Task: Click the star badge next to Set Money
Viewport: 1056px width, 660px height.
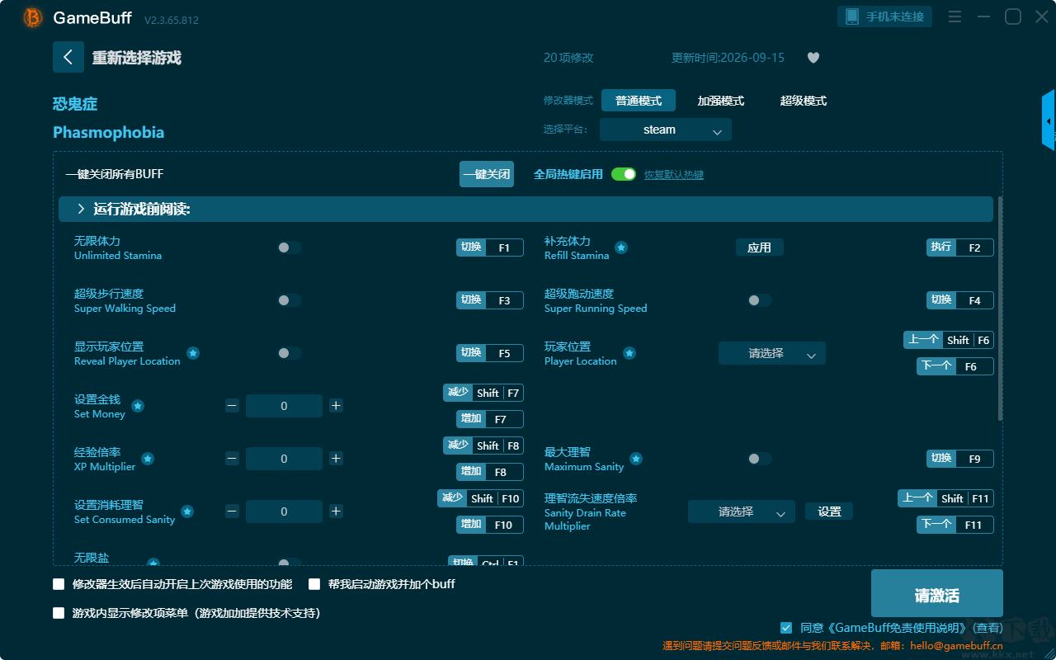Action: click(138, 406)
